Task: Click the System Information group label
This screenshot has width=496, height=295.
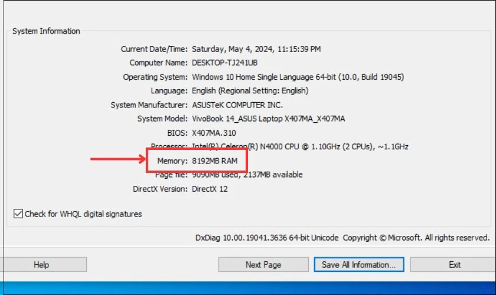Action: coord(46,31)
